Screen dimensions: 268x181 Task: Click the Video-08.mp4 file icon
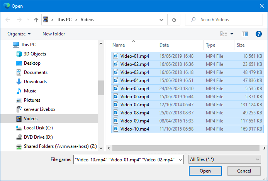tap(116, 113)
